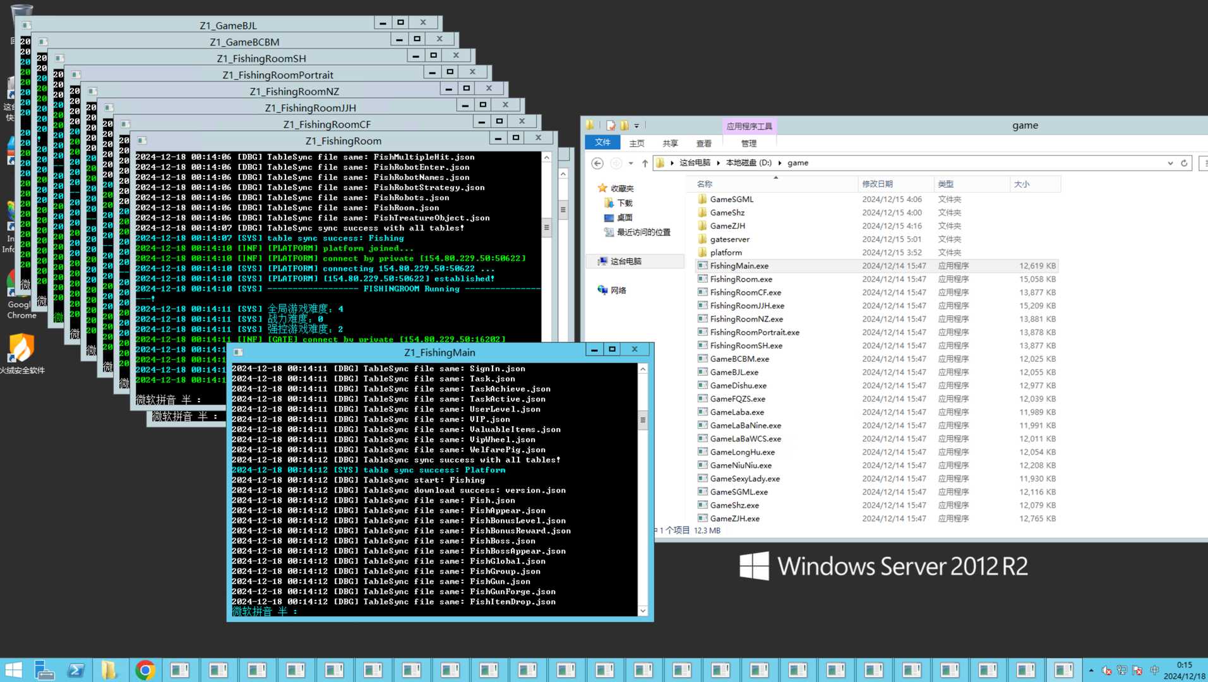Screen dimensions: 1208x682
Task: Launch PowerShell from the taskbar
Action: click(x=76, y=669)
